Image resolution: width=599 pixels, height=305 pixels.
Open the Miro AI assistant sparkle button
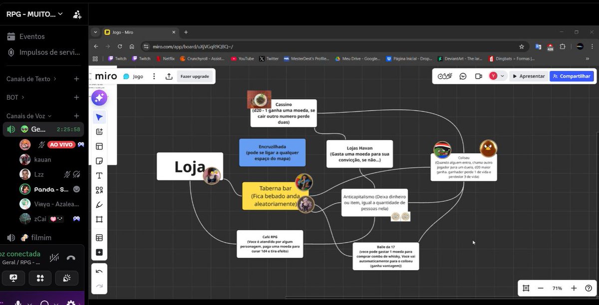(99, 98)
